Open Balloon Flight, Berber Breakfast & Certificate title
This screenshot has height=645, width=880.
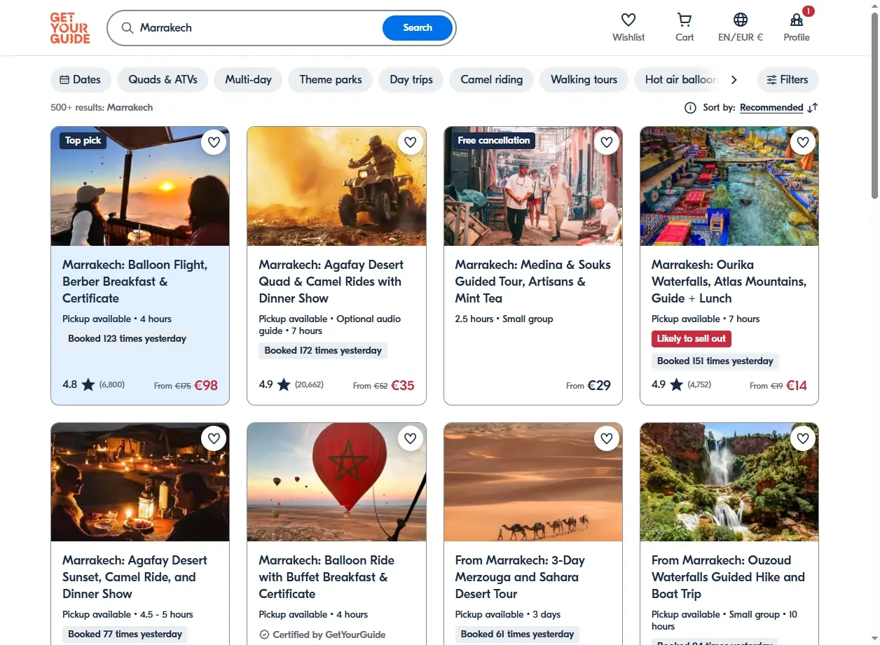pos(135,282)
